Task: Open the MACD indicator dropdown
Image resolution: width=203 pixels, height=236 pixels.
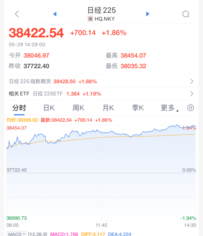Action: tap(16, 234)
